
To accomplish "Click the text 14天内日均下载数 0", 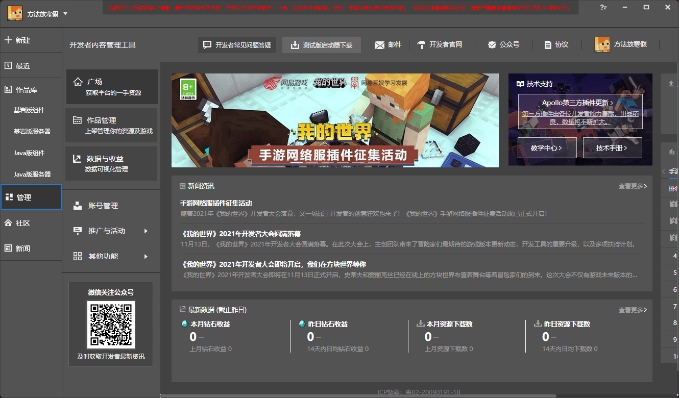I will (570, 349).
